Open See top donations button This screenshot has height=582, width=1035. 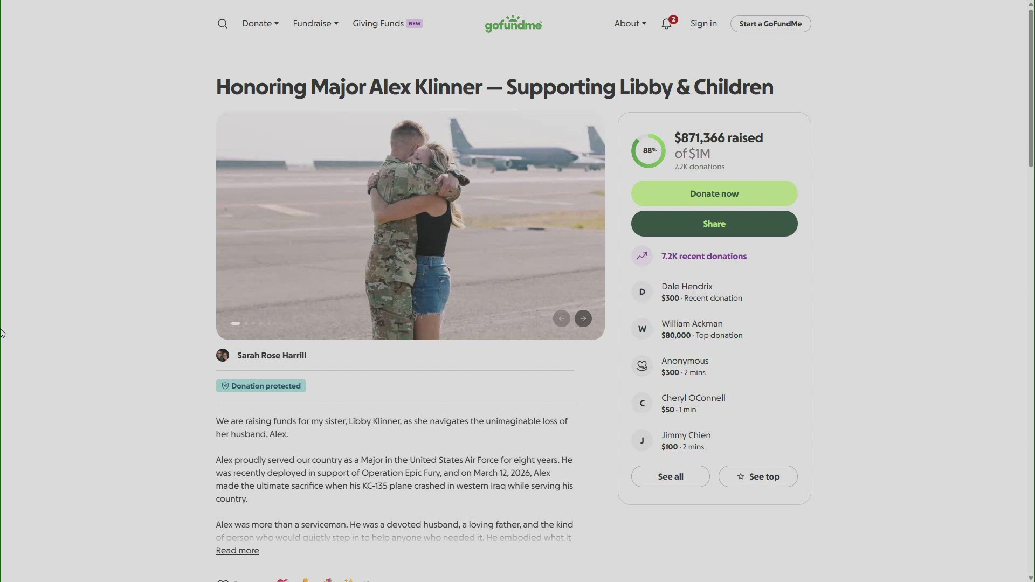tap(758, 476)
